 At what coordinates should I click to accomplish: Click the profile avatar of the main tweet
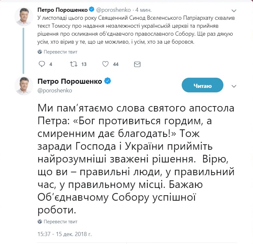[24, 85]
